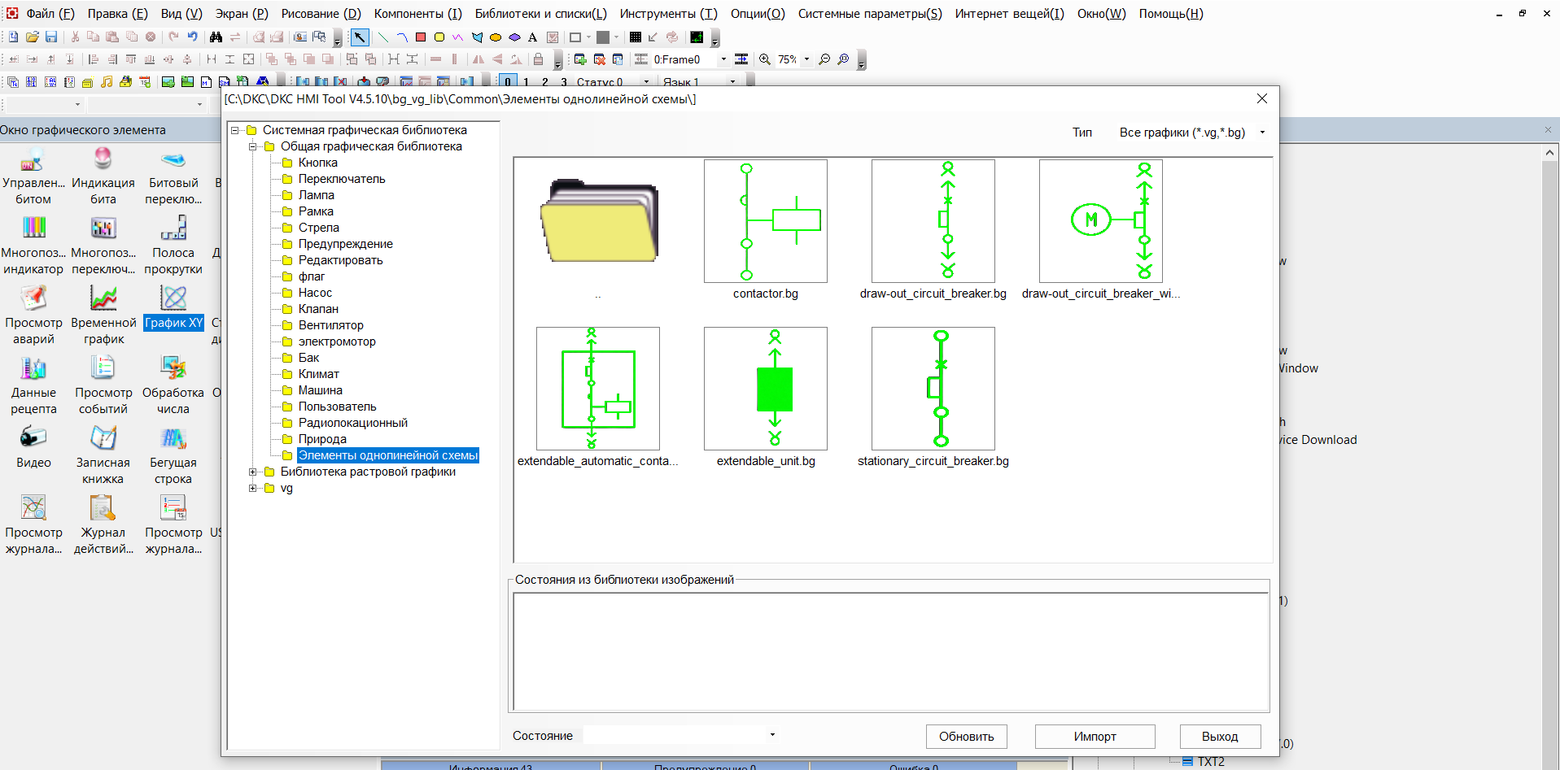Image resolution: width=1560 pixels, height=770 pixels.
Task: Open the Состояние dropdown in dialog
Action: click(771, 735)
